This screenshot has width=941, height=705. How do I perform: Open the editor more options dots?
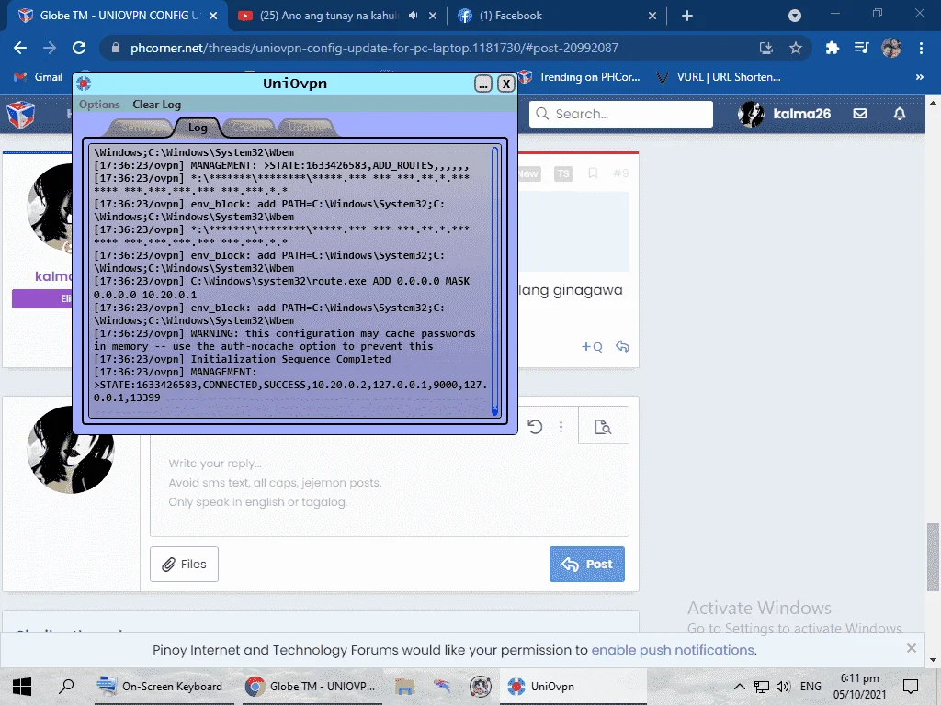pyautogui.click(x=561, y=427)
